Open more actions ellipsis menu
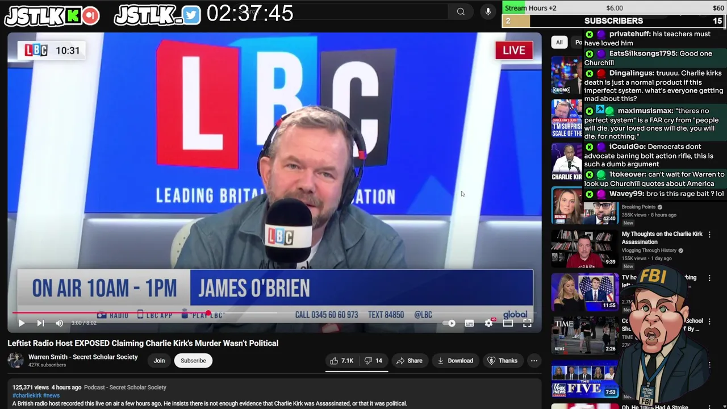The height and width of the screenshot is (409, 727). point(534,361)
